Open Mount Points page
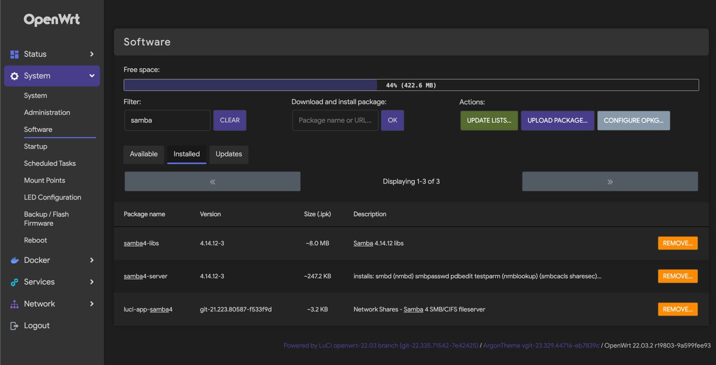Image resolution: width=716 pixels, height=365 pixels. [x=44, y=180]
